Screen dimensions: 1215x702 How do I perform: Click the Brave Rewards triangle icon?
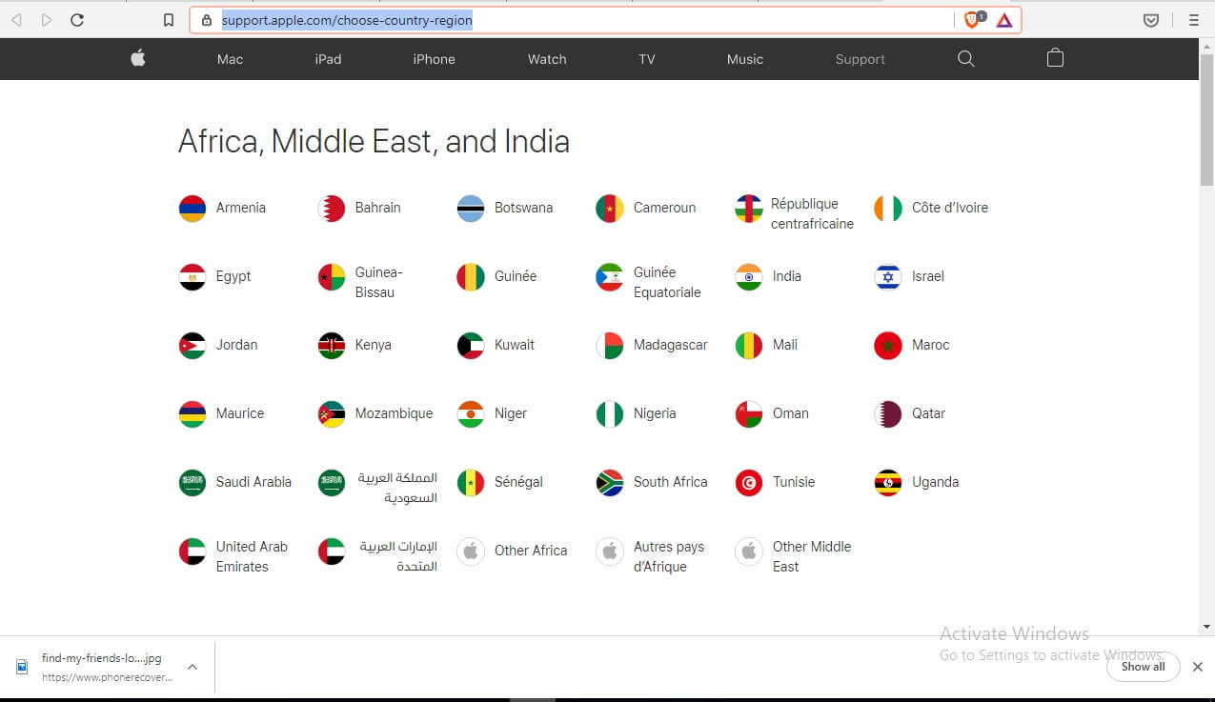coord(1004,19)
